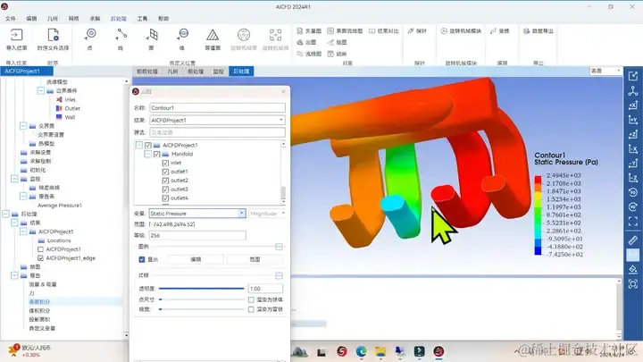This screenshot has width=643, height=362.
Task: Collapse the 报告 report tree node
Action: (15, 275)
